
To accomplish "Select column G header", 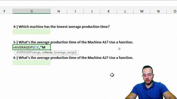I will point(32,11).
